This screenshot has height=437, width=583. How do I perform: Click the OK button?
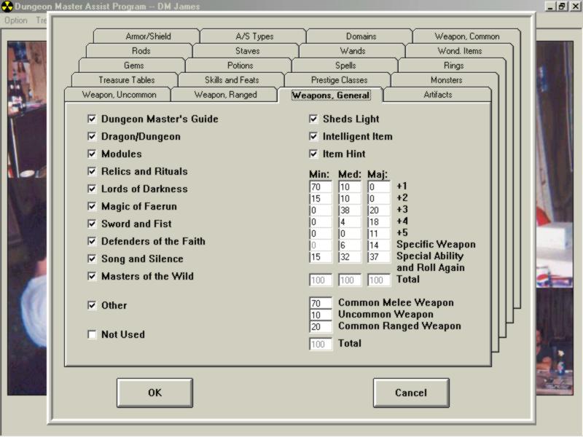(154, 393)
